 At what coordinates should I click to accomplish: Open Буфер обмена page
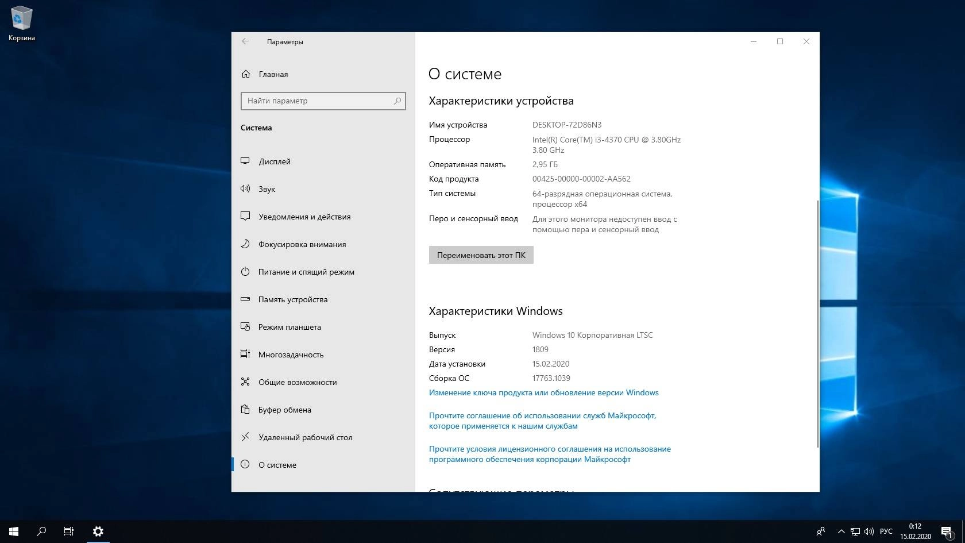(323, 410)
